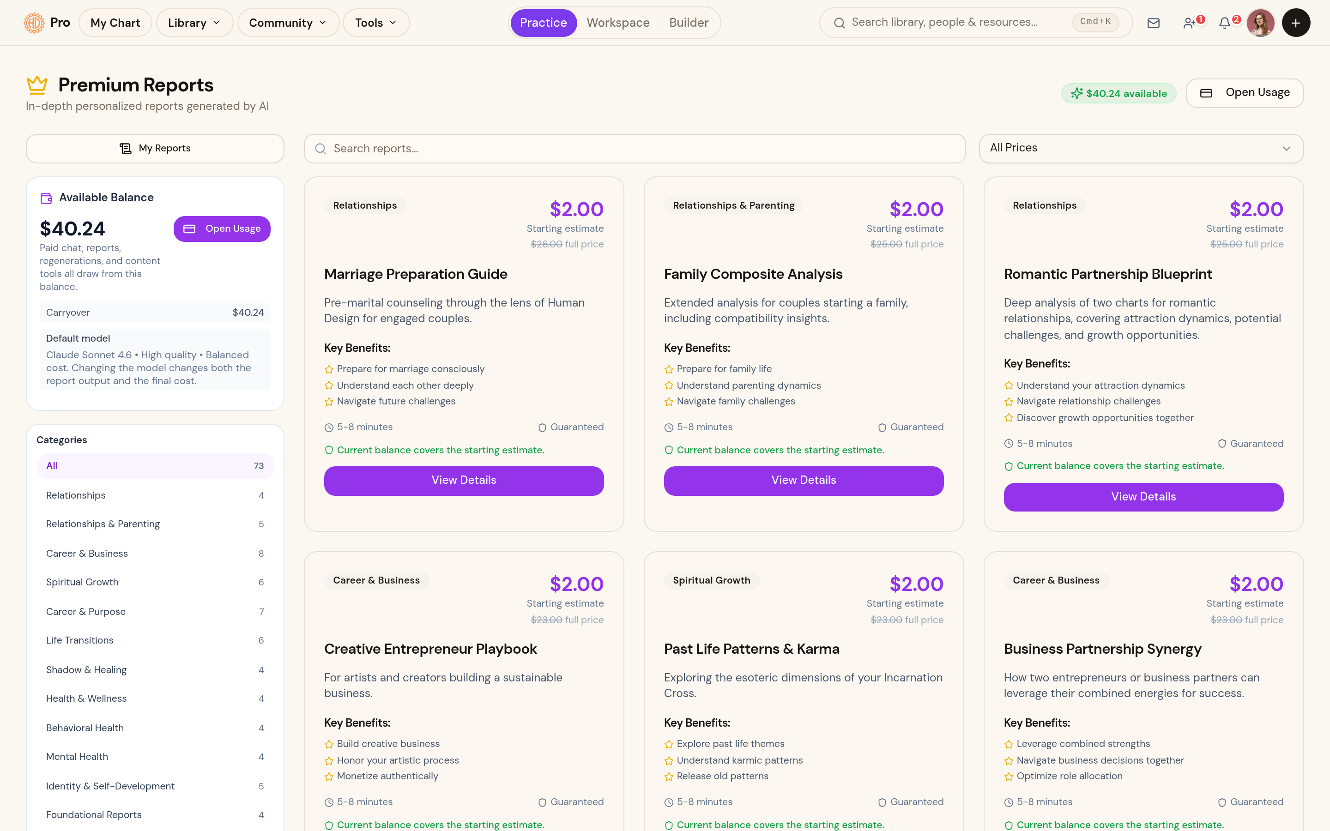Filter by Identity & Self-Development category

pyautogui.click(x=155, y=787)
